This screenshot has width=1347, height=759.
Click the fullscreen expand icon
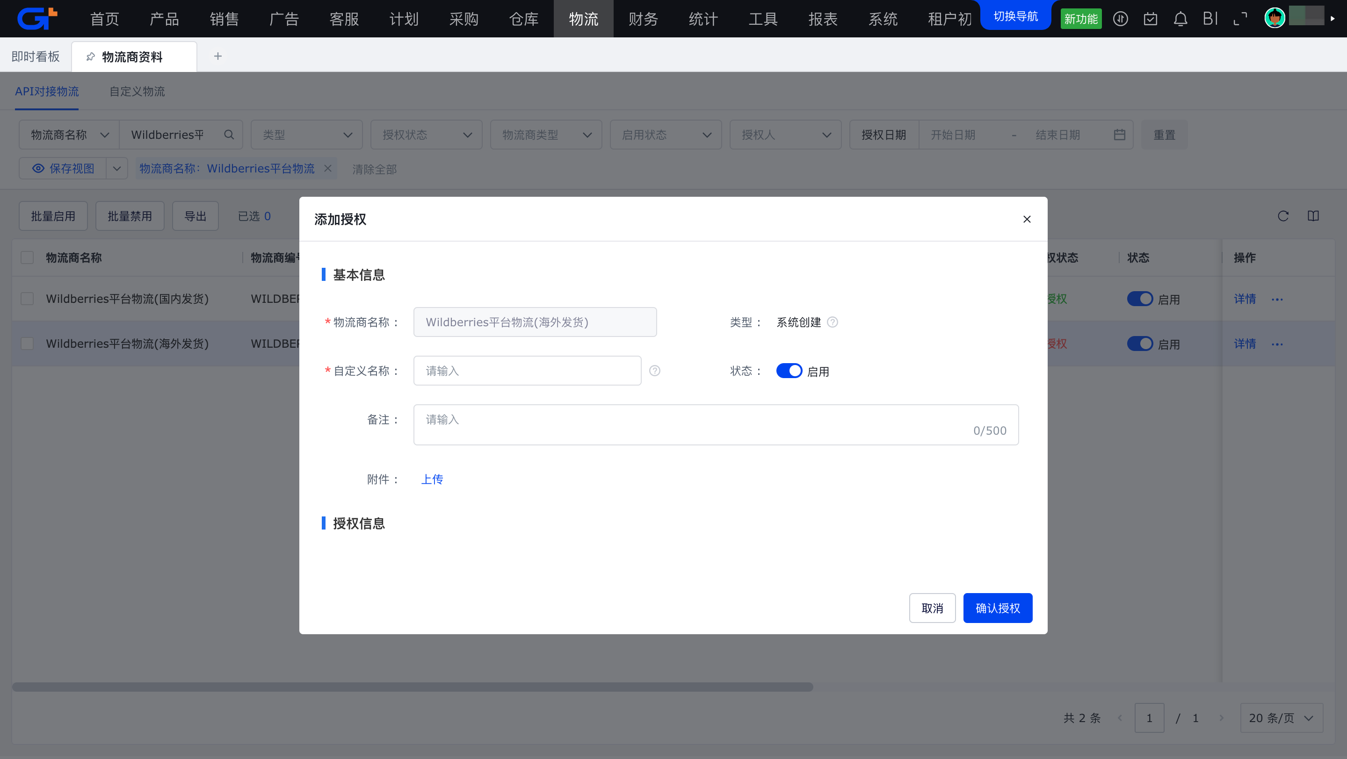(x=1240, y=19)
